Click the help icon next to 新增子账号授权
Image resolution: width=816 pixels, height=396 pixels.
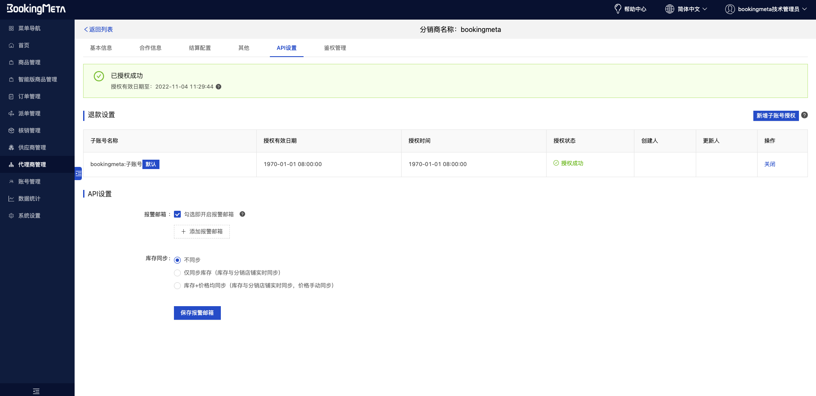[804, 115]
